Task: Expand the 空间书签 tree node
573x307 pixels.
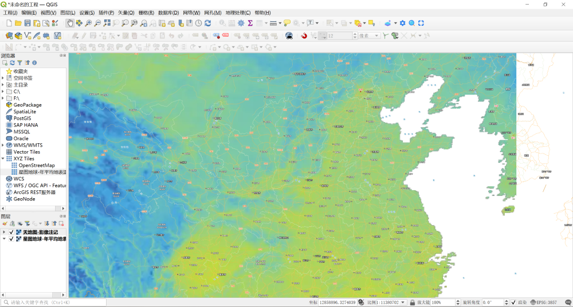Action: (3, 78)
